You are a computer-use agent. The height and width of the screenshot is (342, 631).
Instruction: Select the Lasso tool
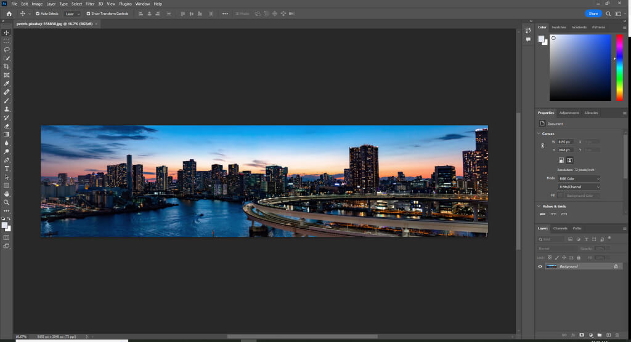pos(7,49)
